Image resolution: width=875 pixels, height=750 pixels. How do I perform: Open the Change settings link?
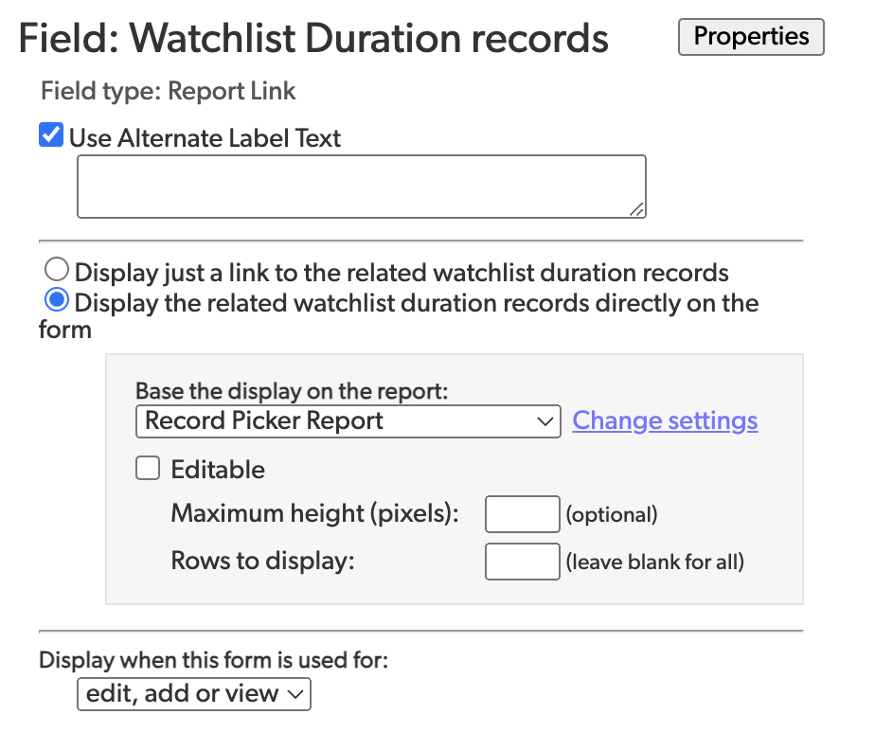[x=665, y=420]
